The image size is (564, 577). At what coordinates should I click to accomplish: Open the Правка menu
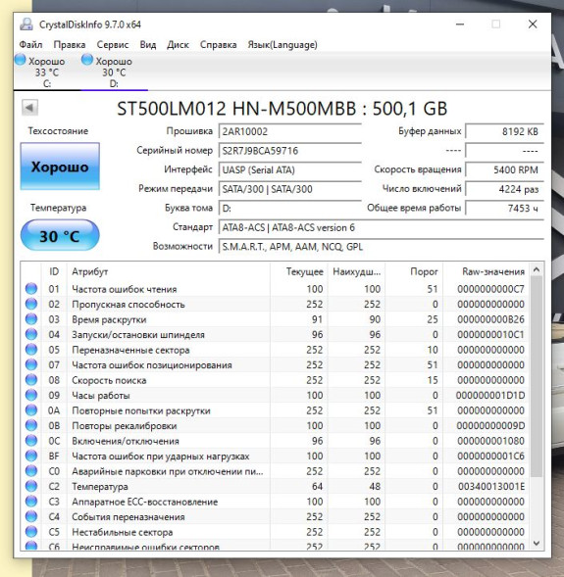pos(70,45)
